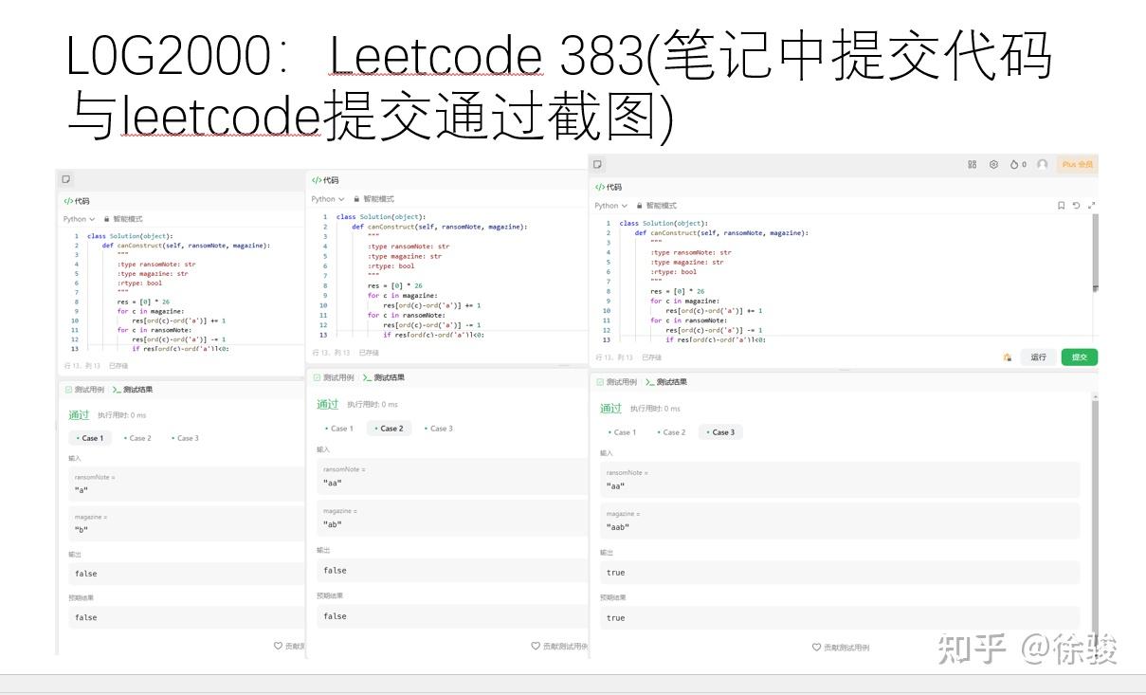Bookmark the current problem

coord(1061,205)
